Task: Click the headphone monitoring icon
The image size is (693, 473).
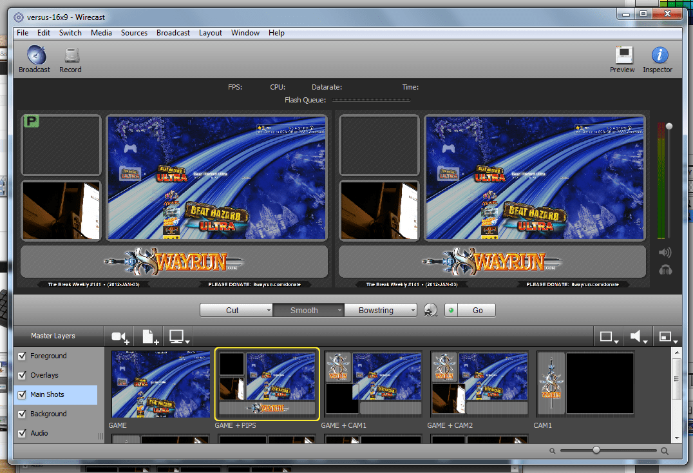Action: click(665, 269)
